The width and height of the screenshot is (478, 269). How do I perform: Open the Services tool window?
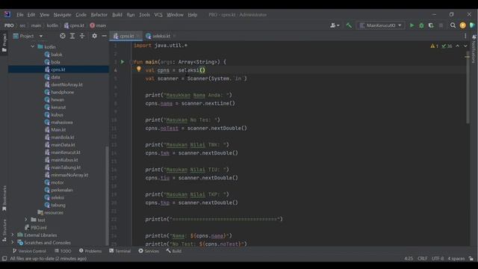point(149,251)
